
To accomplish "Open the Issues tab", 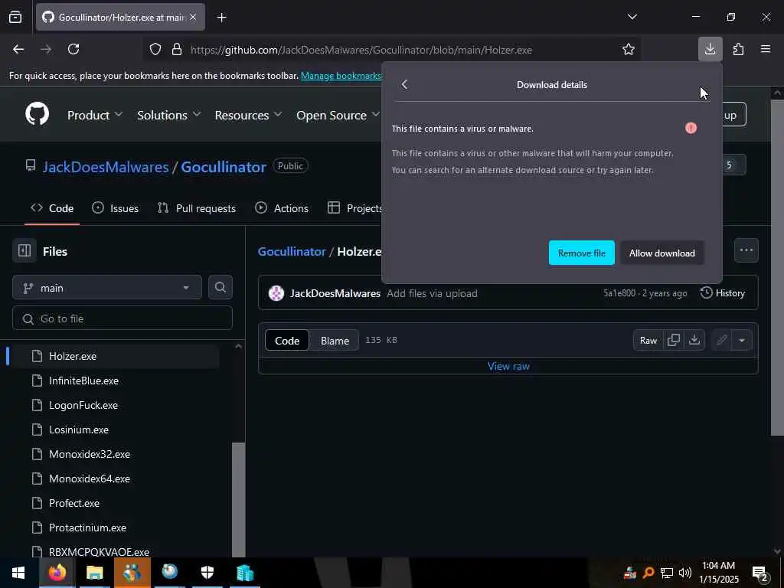I will (x=116, y=208).
